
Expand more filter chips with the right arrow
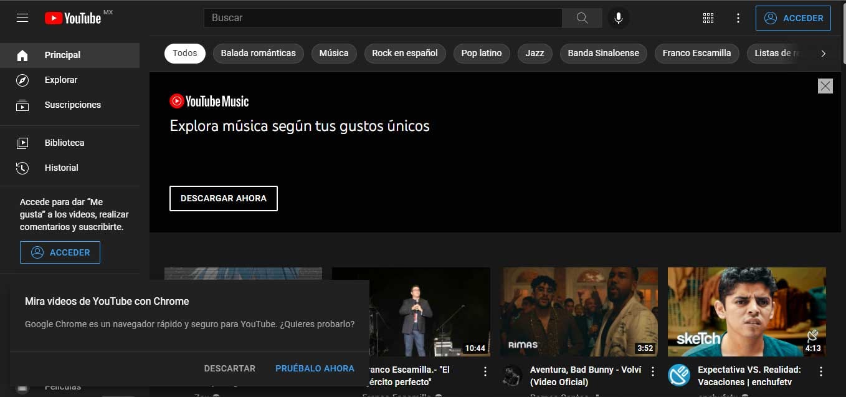[x=823, y=54]
